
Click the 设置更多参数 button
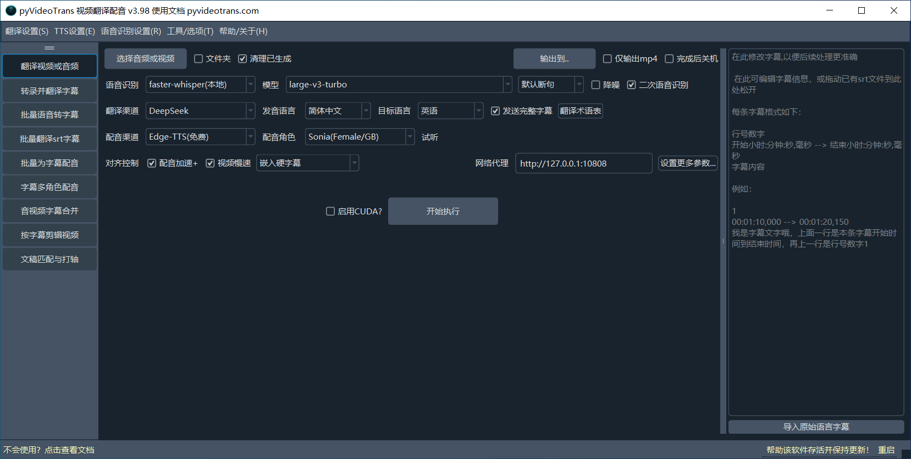tap(688, 163)
